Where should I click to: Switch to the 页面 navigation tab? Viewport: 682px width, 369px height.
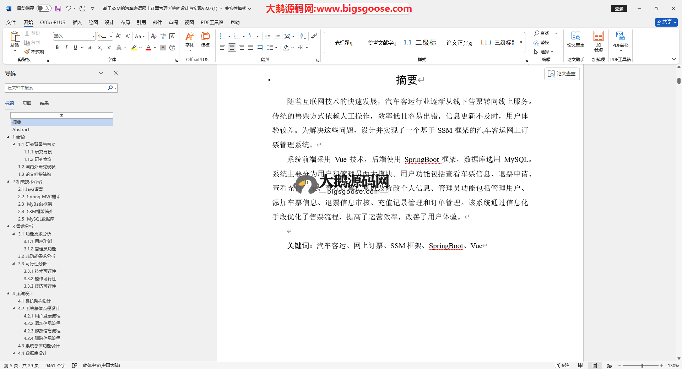pyautogui.click(x=27, y=103)
